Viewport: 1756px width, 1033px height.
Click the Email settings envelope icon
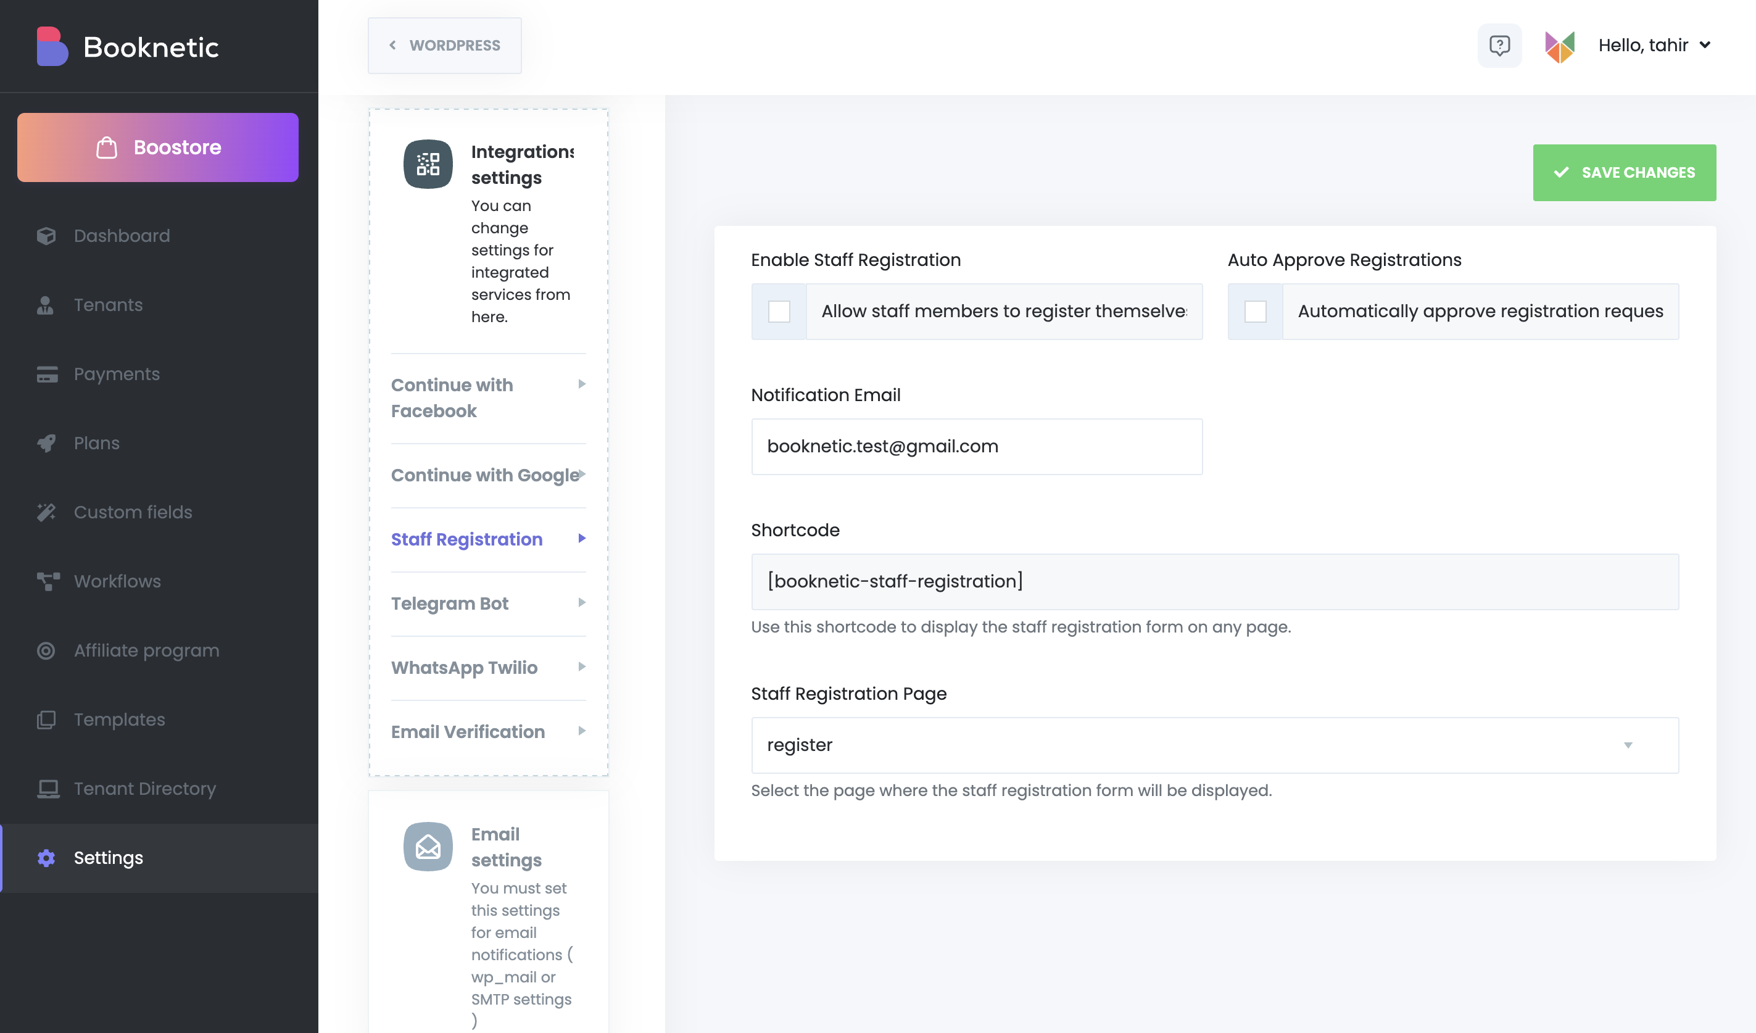coord(428,846)
